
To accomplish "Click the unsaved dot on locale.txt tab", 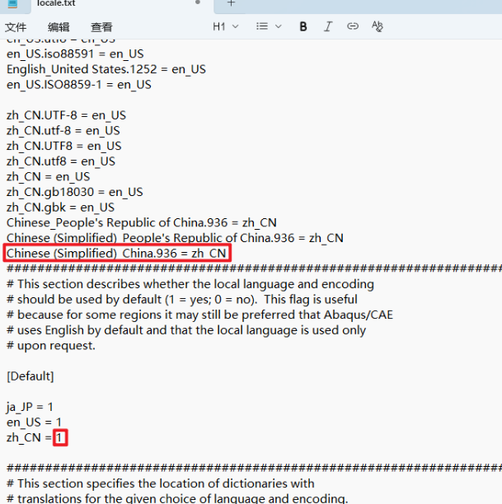I will (x=198, y=4).
